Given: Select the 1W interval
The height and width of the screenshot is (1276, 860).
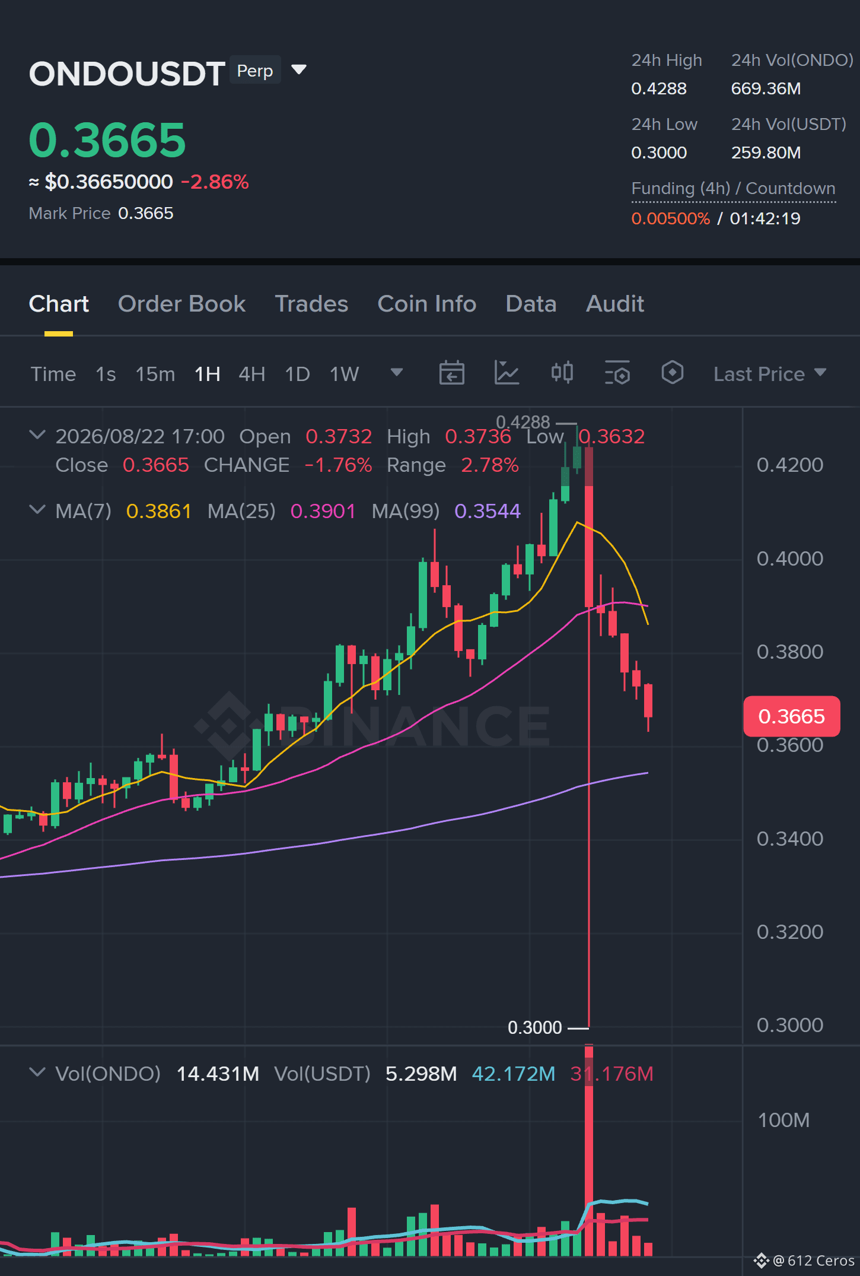Looking at the screenshot, I should click(x=345, y=374).
